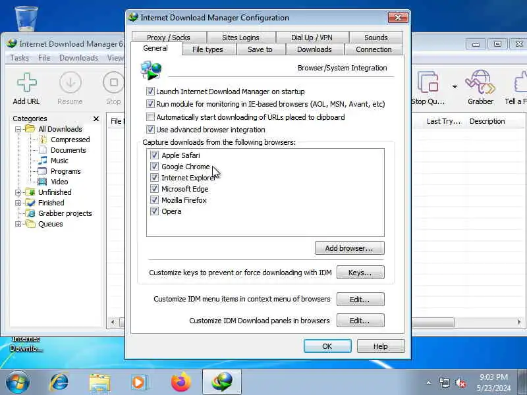Viewport: 527px width, 395px height.
Task: Toggle Launch Internet Download Manager on startup
Action: pyautogui.click(x=150, y=92)
